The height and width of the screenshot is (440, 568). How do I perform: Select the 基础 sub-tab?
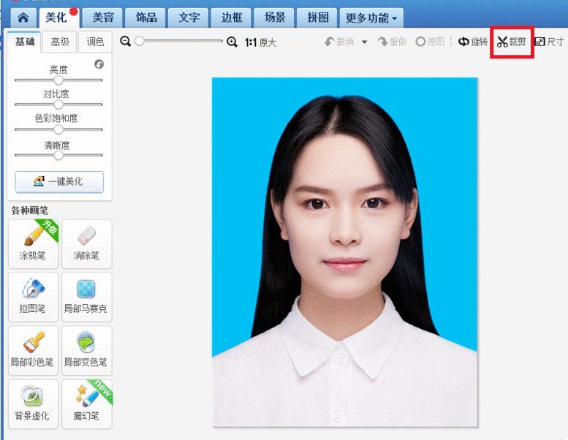[24, 42]
